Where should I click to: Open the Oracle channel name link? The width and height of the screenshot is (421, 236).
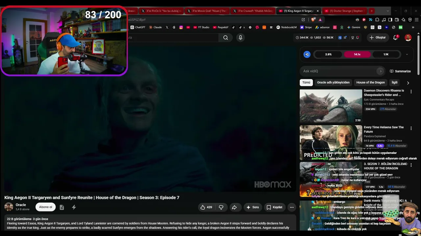coord(21,205)
